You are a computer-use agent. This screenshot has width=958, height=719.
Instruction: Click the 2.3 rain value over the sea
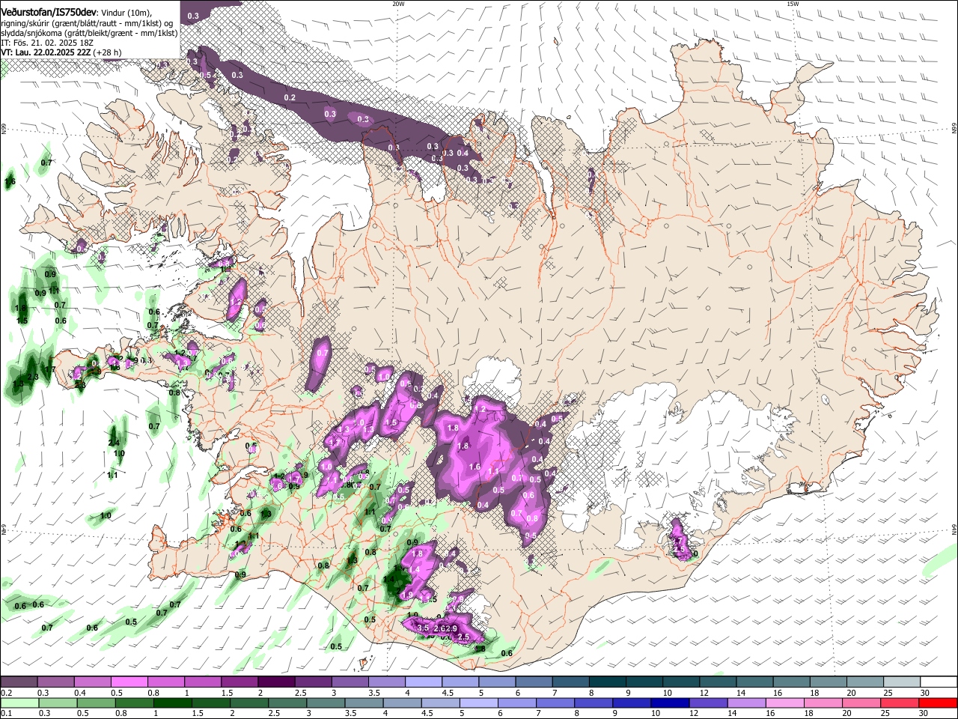click(x=32, y=377)
